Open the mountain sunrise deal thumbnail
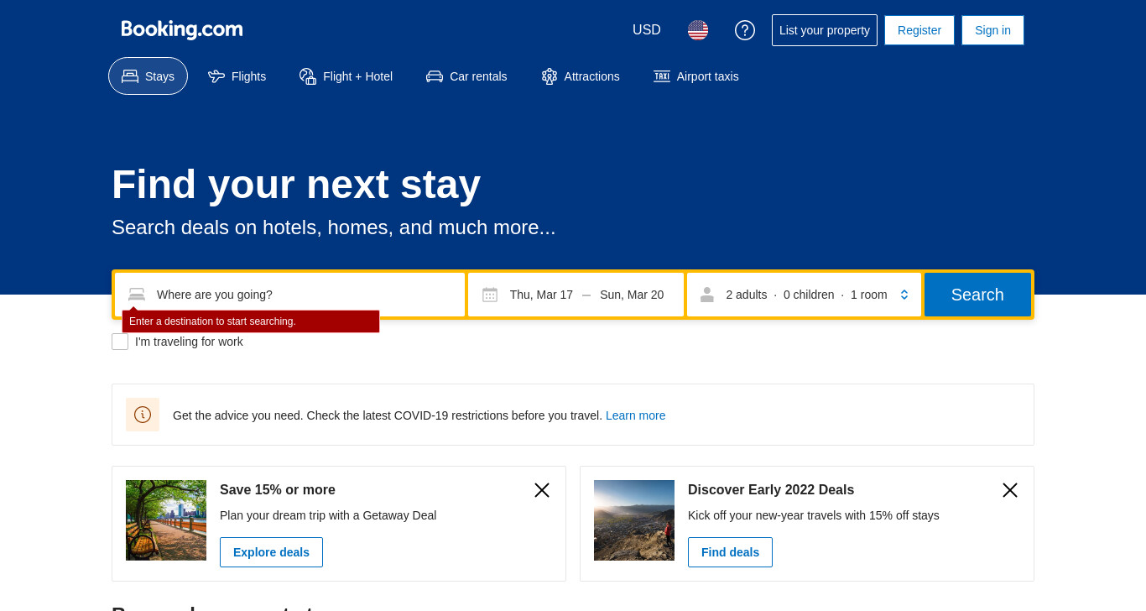The image size is (1146, 611). 634,520
